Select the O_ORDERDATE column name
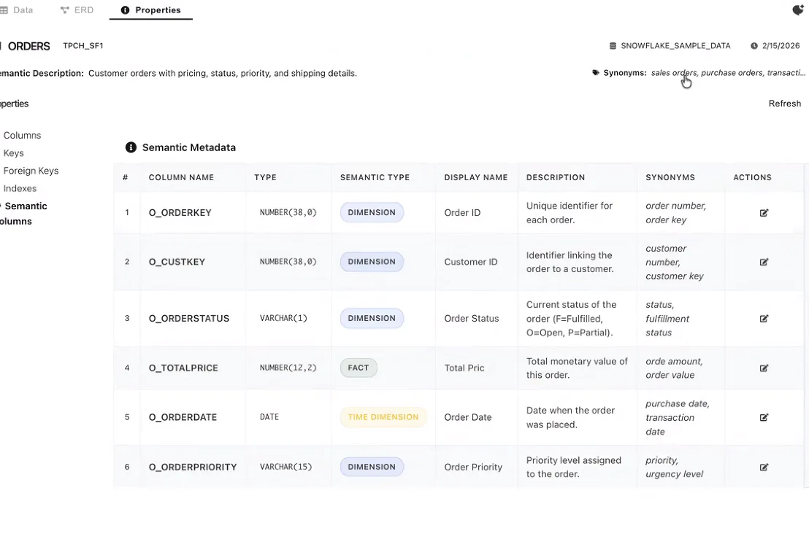This screenshot has width=809, height=539. point(183,417)
